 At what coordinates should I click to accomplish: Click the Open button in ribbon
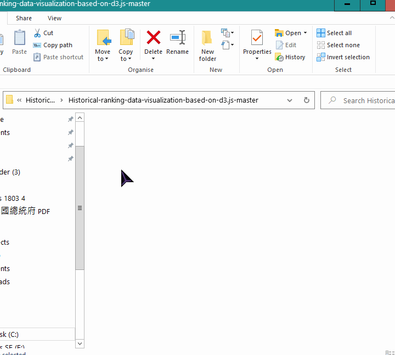pos(288,33)
